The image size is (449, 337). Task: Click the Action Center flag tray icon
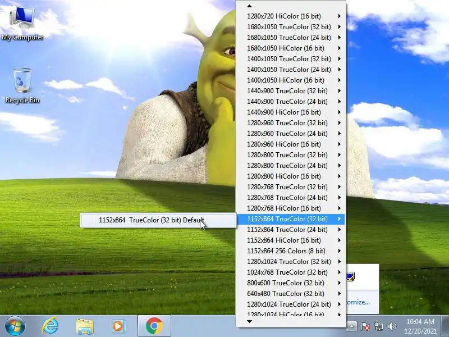(x=365, y=326)
